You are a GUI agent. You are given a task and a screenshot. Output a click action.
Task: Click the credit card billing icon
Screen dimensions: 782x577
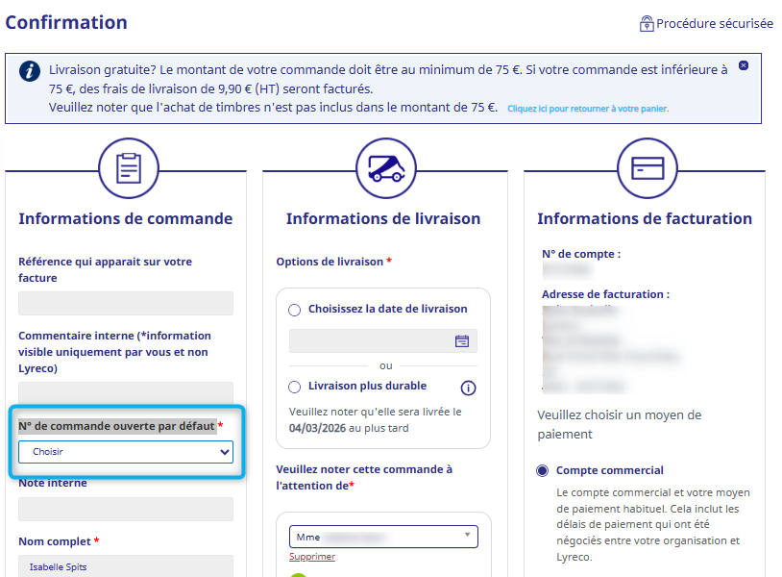(x=647, y=168)
